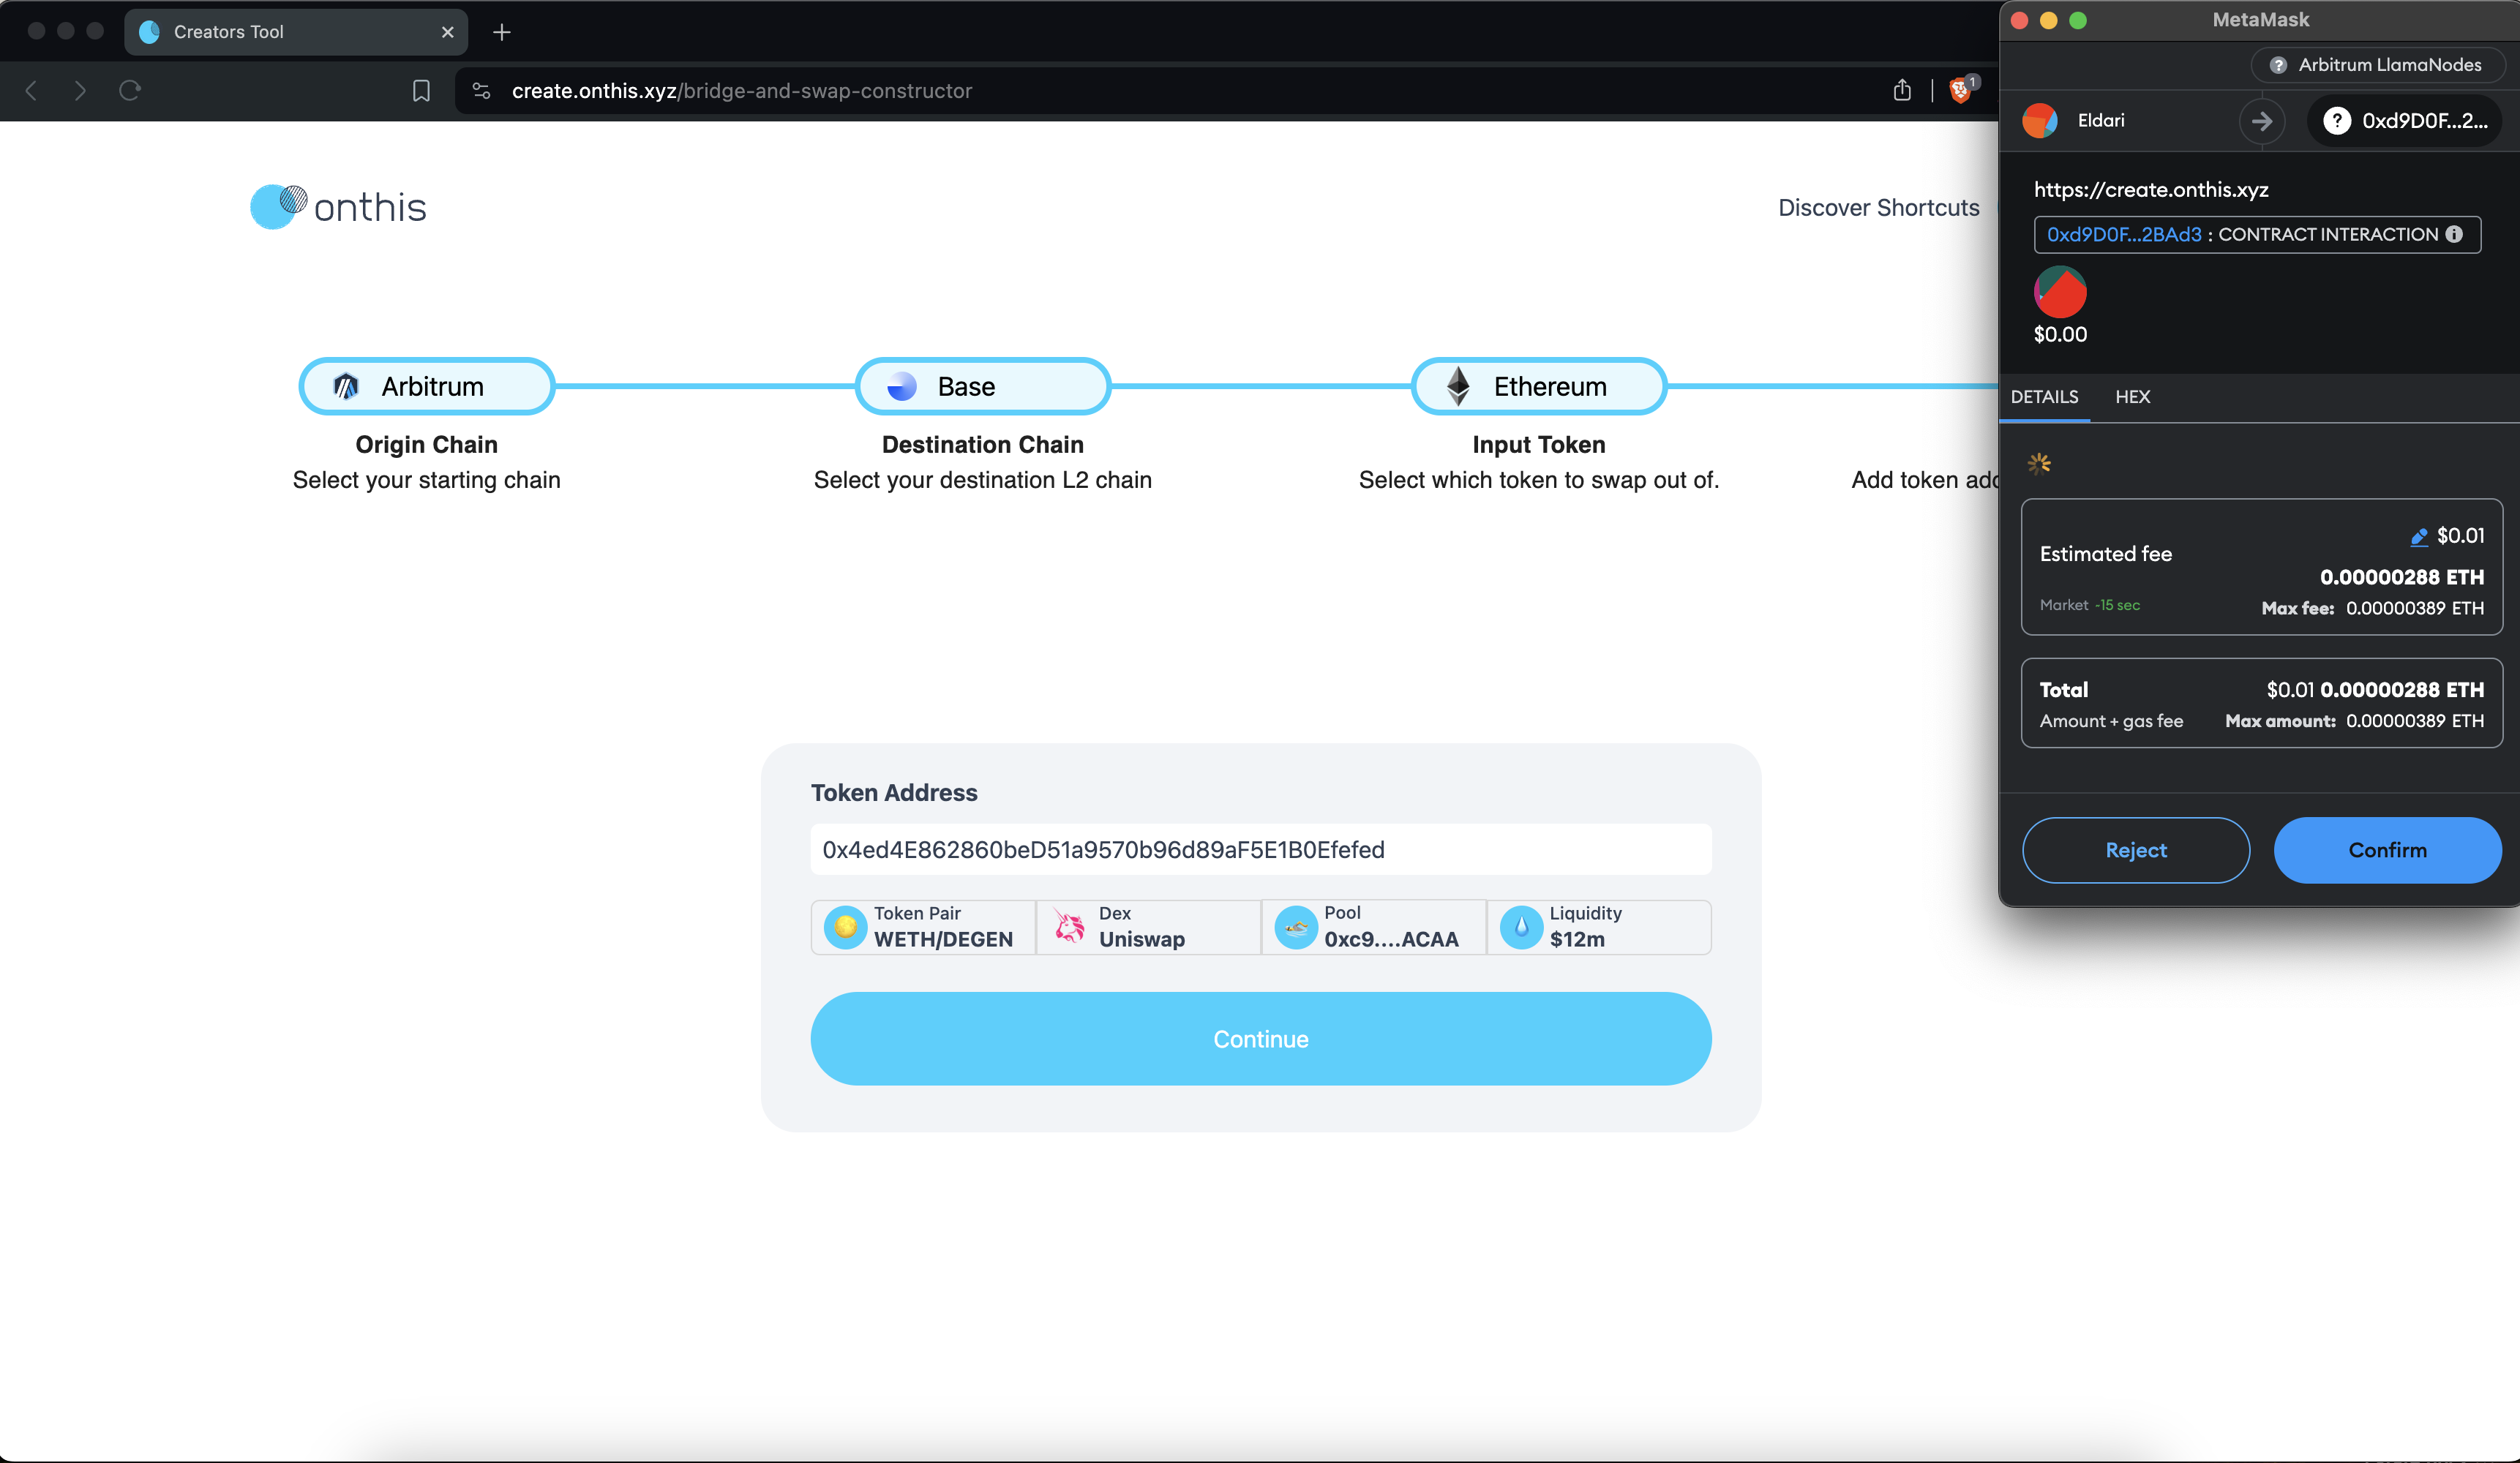Bookmark this page using the bookmark icon
Viewport: 2520px width, 1463px height.
click(421, 91)
